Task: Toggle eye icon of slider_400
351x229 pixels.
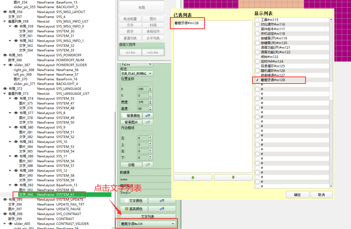Action: [10, 224]
